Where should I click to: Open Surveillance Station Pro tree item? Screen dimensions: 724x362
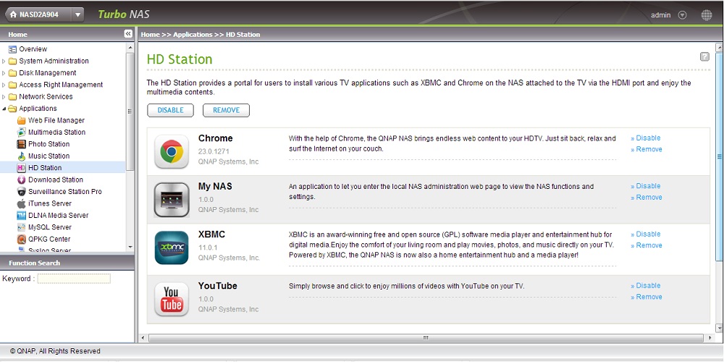65,192
